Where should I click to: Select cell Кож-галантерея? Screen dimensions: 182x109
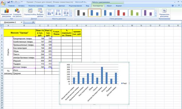(x=24, y=48)
